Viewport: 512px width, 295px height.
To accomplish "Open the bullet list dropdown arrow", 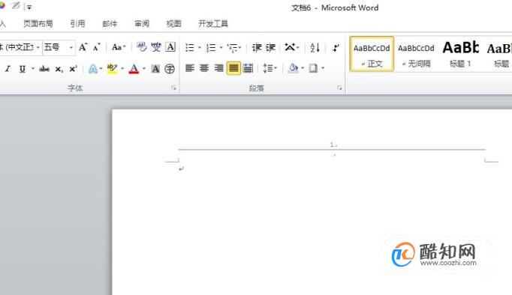I will tap(199, 47).
